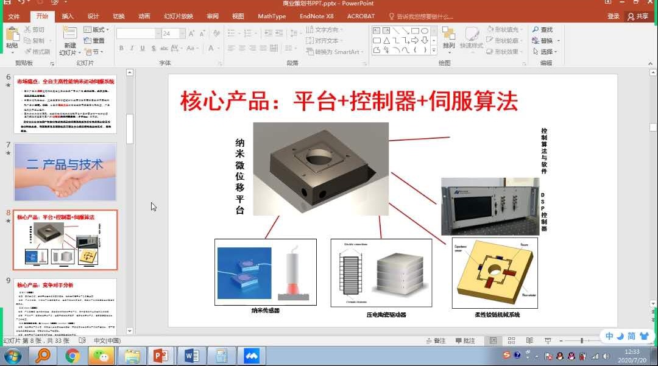658x366 pixels.
Task: Switch to Reading view in status bar
Action: (529, 341)
